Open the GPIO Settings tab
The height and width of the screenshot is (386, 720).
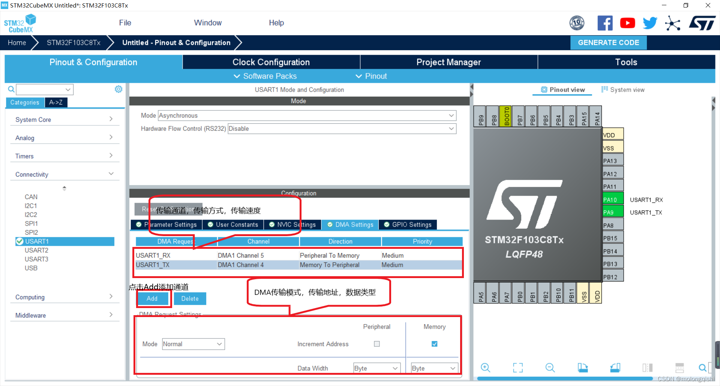click(x=408, y=224)
